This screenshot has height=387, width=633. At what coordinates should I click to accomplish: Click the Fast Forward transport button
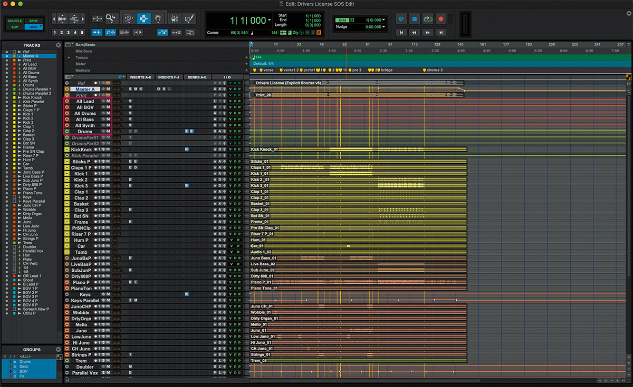[428, 33]
